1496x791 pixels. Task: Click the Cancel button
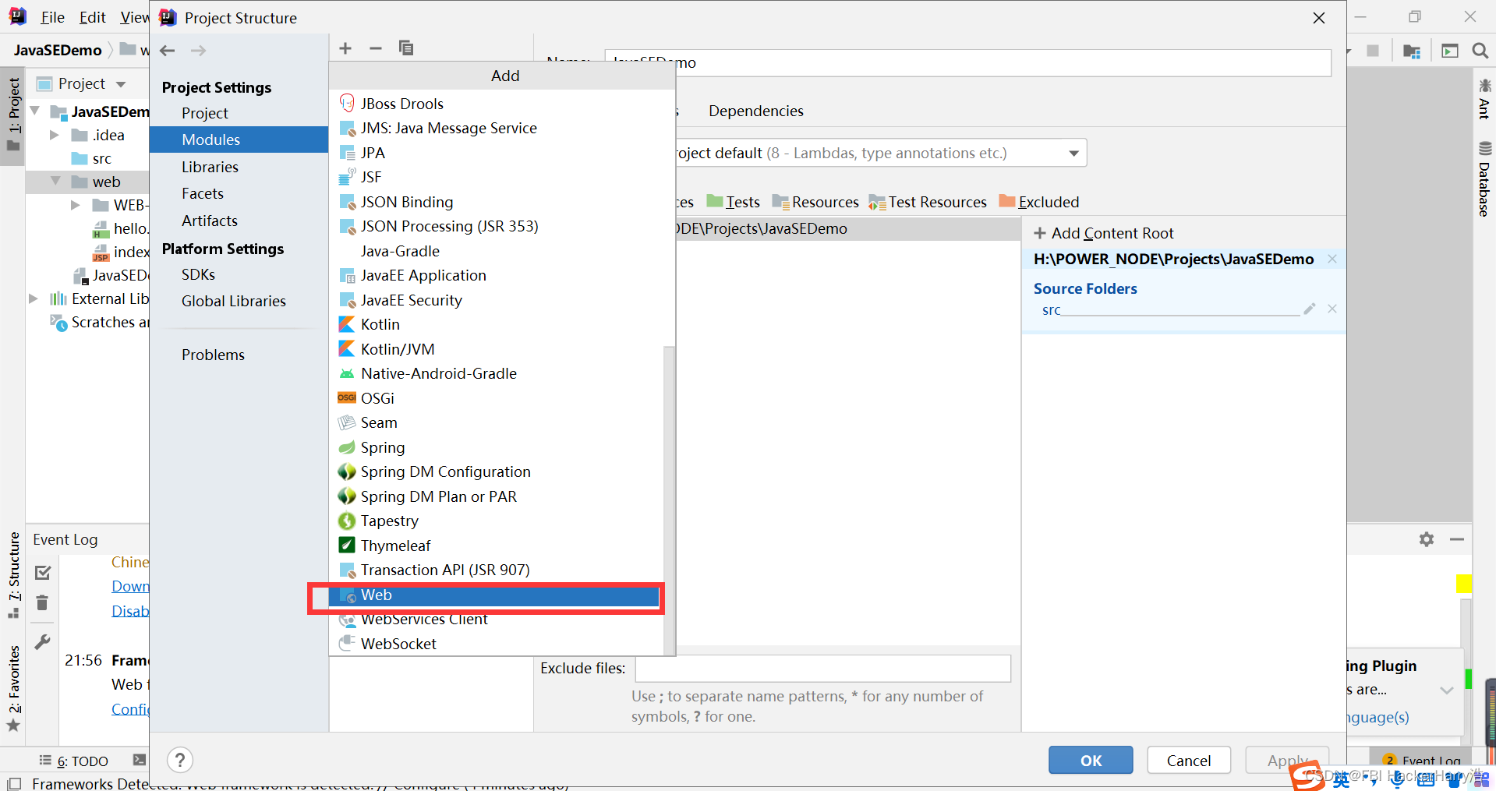click(1189, 760)
